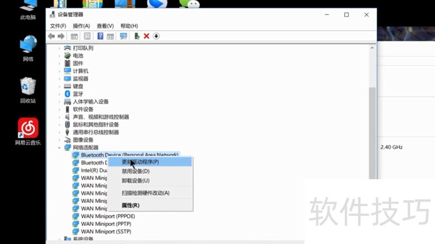Open the 操作(A) menu
Screen dimensions: 435x244
point(81,26)
